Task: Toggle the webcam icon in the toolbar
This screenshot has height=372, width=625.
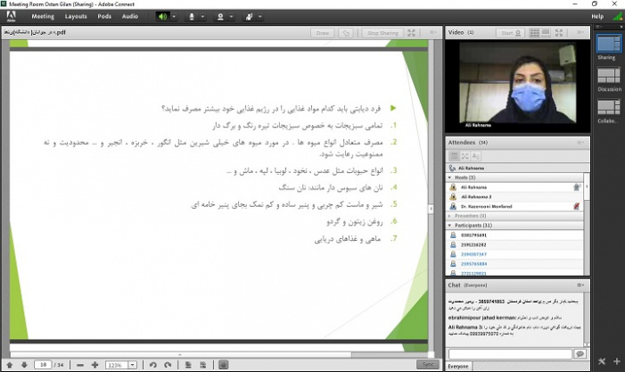Action: pyautogui.click(x=221, y=16)
